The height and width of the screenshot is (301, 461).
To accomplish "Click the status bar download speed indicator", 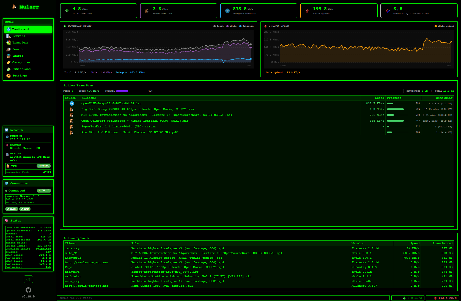I will pos(408,298).
